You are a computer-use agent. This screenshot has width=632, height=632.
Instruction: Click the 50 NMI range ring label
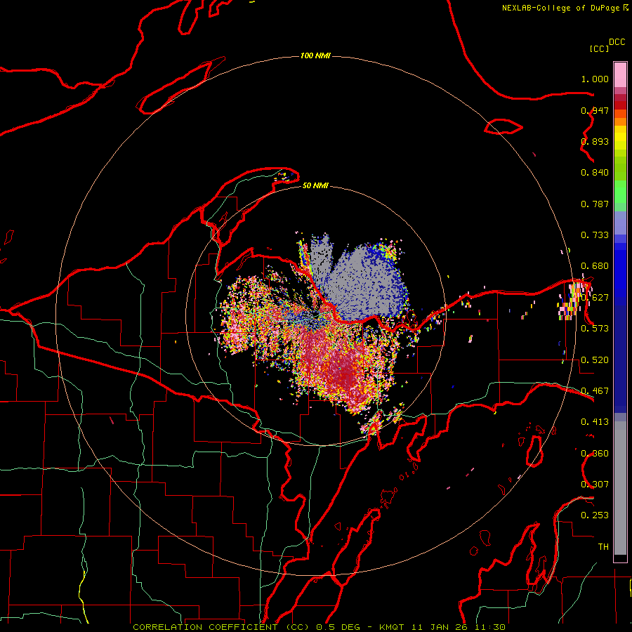(x=315, y=185)
